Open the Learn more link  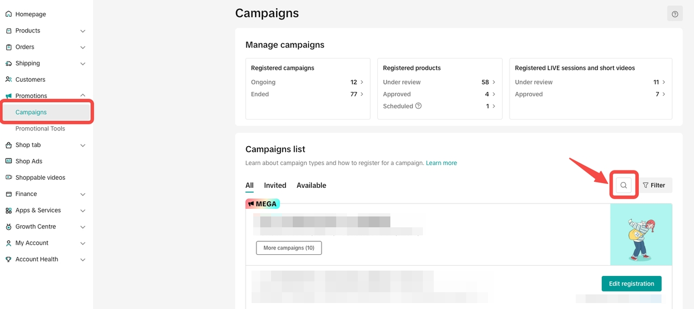(x=441, y=163)
